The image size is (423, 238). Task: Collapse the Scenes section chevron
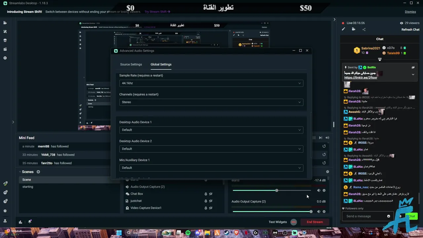coord(20,172)
